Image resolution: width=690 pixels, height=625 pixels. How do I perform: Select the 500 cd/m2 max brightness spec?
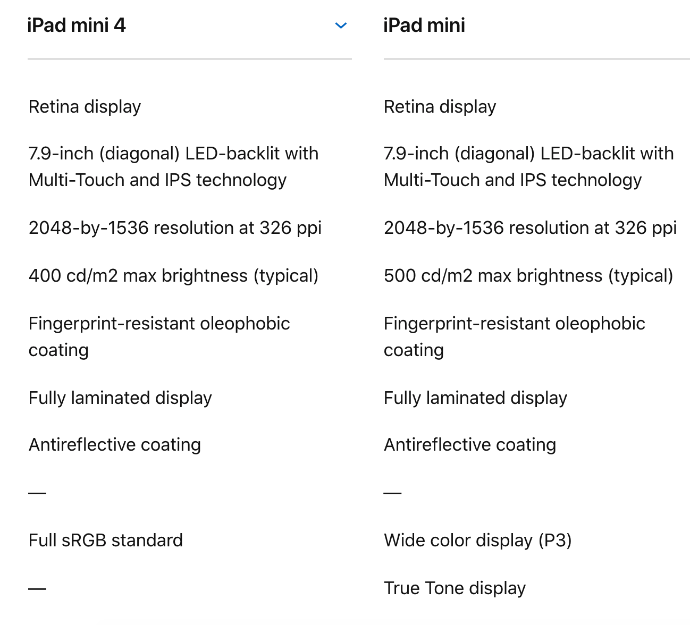point(529,276)
